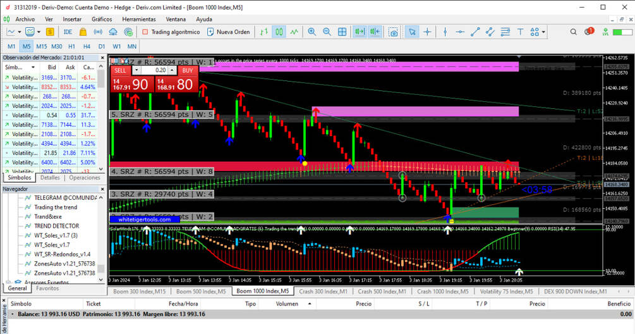Select the H1 timeframe
The height and width of the screenshot is (334, 635).
coord(71,46)
